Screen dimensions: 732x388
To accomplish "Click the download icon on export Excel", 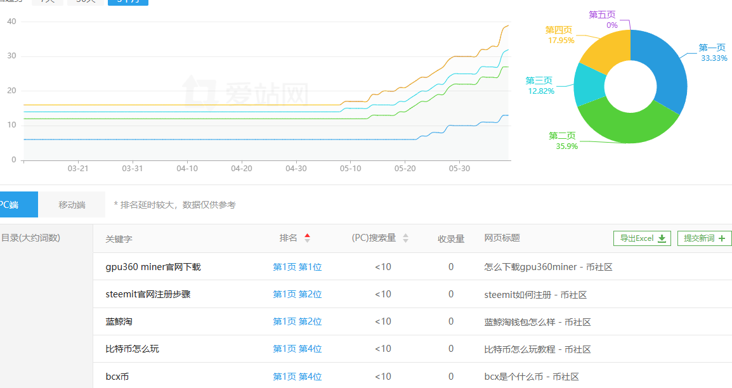I will (x=662, y=238).
